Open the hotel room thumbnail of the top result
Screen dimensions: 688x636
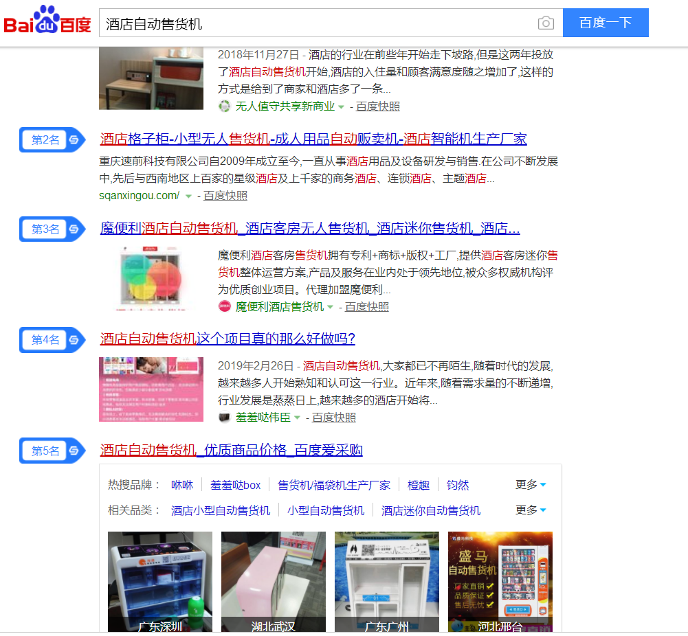151,78
